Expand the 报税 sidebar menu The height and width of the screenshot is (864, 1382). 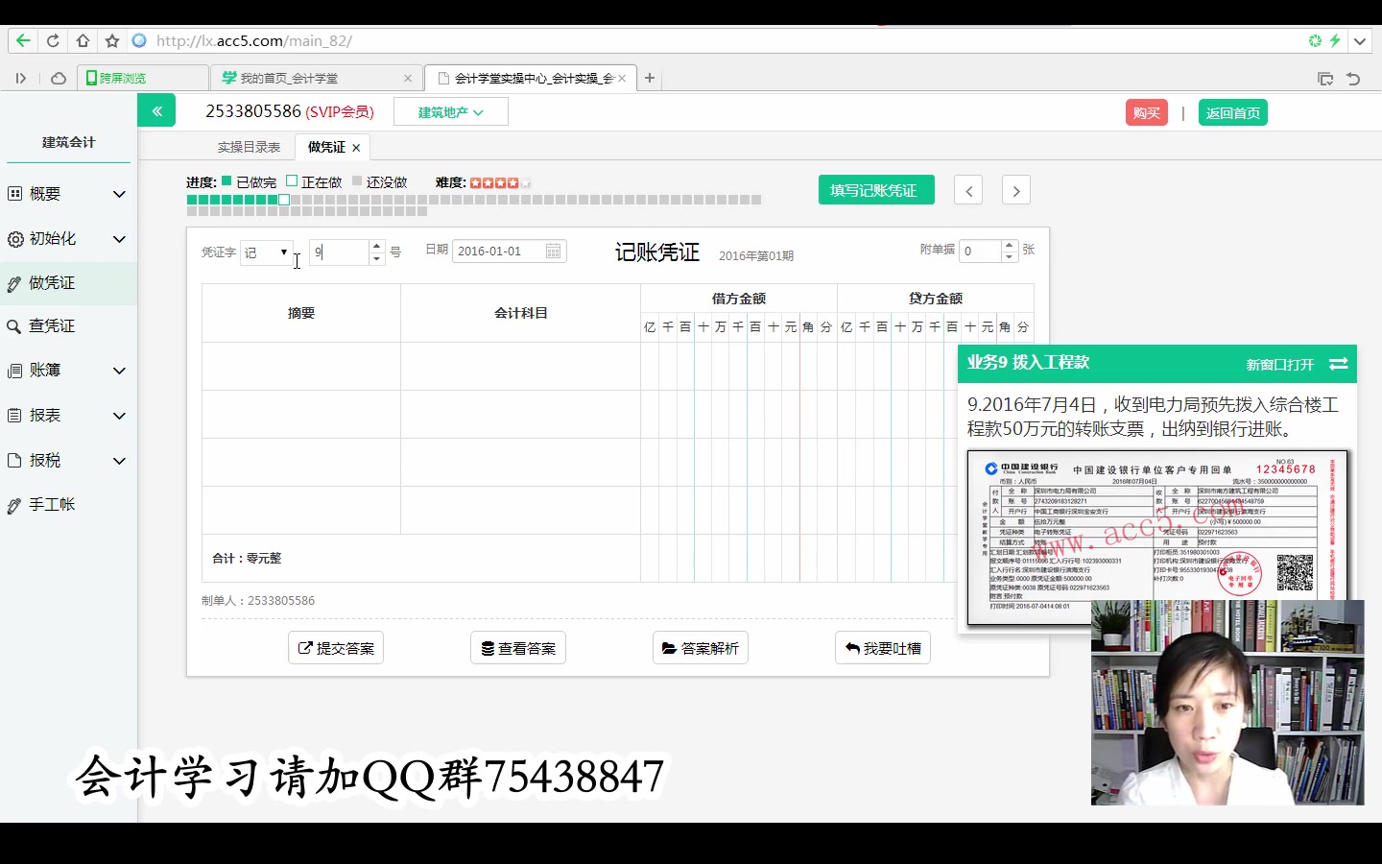click(x=68, y=461)
